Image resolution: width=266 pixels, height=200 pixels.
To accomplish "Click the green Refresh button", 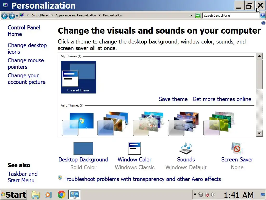I will (x=198, y=16).
